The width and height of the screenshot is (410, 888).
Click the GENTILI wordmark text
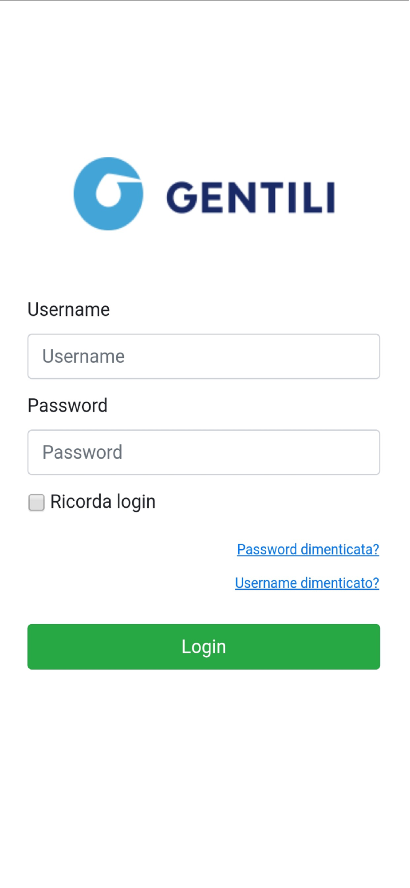coord(251,197)
